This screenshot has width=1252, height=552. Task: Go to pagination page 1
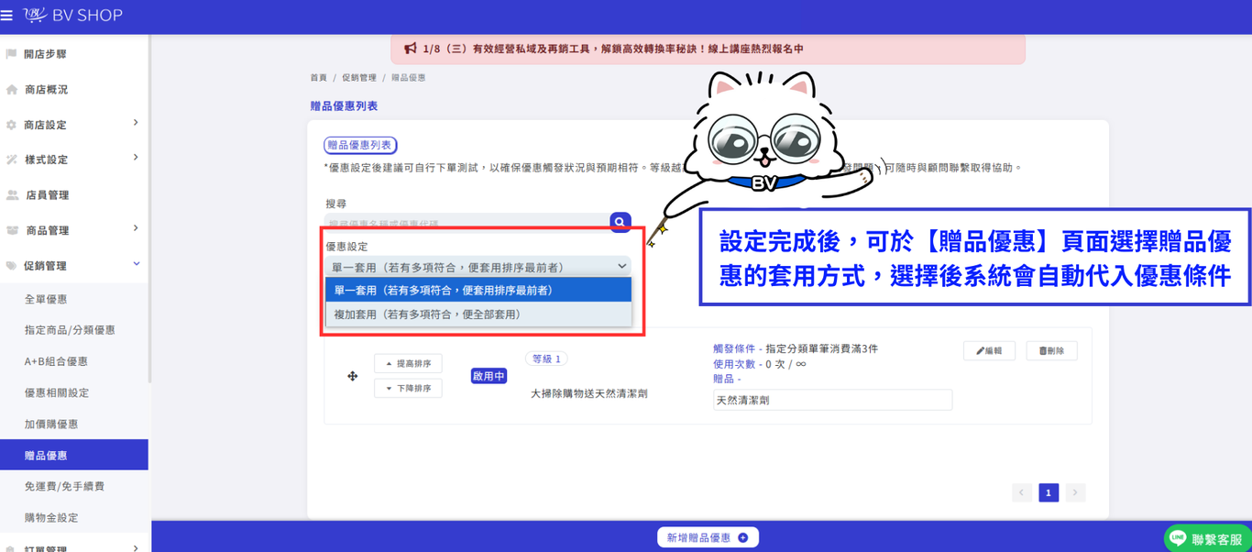click(1049, 493)
